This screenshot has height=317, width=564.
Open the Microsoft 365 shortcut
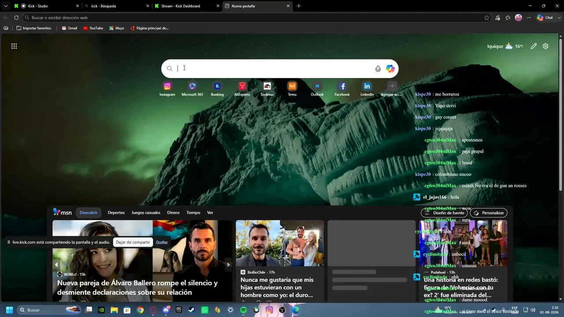click(192, 86)
